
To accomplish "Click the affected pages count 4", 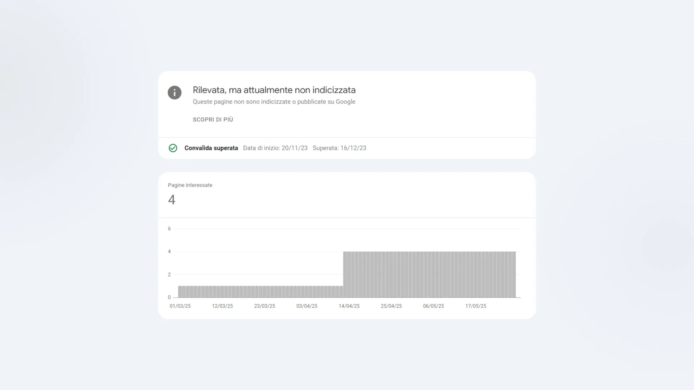I will [172, 200].
